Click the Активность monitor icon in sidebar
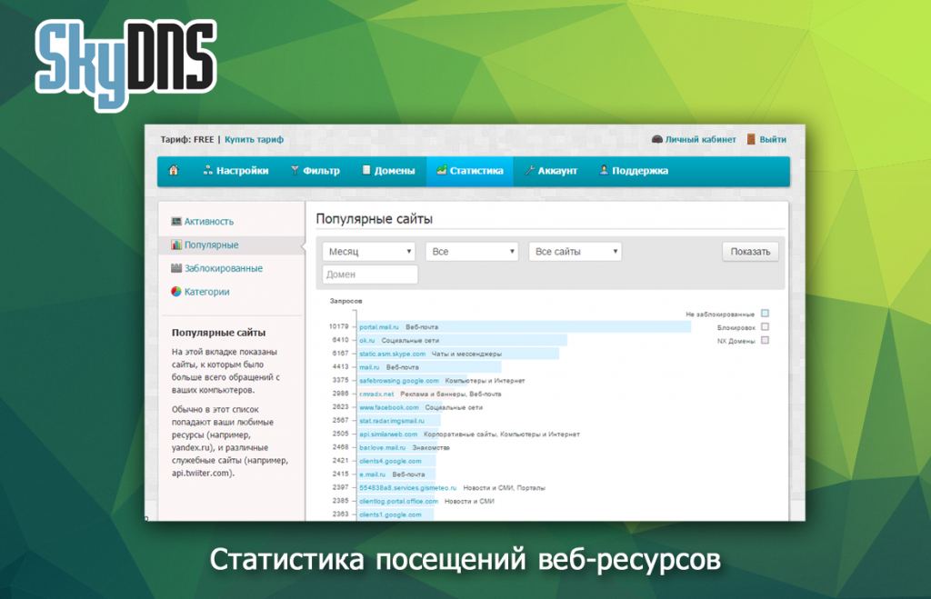Viewport: 931px width, 599px height. tap(176, 222)
